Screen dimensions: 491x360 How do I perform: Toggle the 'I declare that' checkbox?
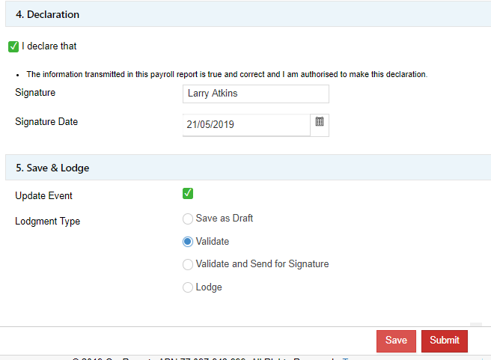(x=13, y=46)
